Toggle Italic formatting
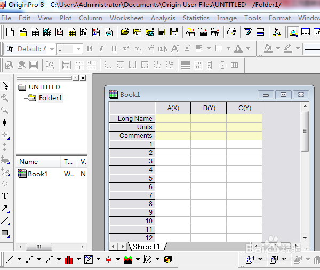Image resolution: width=320 pixels, height=270 pixels. (101, 48)
